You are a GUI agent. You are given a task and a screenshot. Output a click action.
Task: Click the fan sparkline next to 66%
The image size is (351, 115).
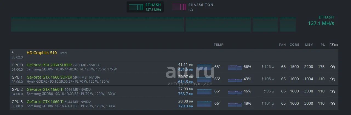(235, 67)
